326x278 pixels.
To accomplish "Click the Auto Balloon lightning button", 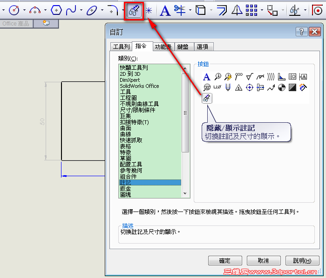I will point(228,77).
